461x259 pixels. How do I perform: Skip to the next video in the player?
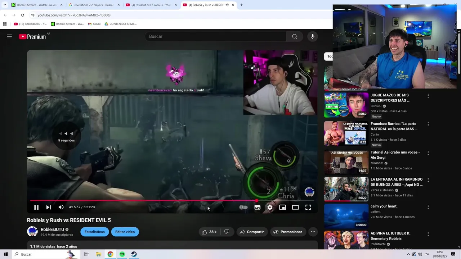(x=49, y=207)
